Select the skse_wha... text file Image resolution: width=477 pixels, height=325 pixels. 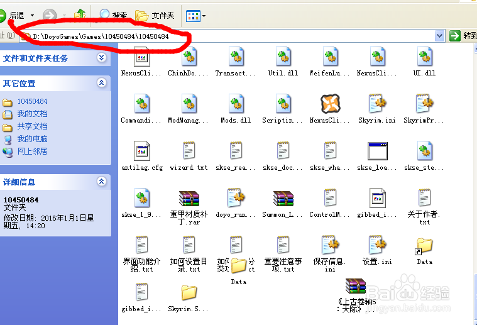tap(330, 156)
